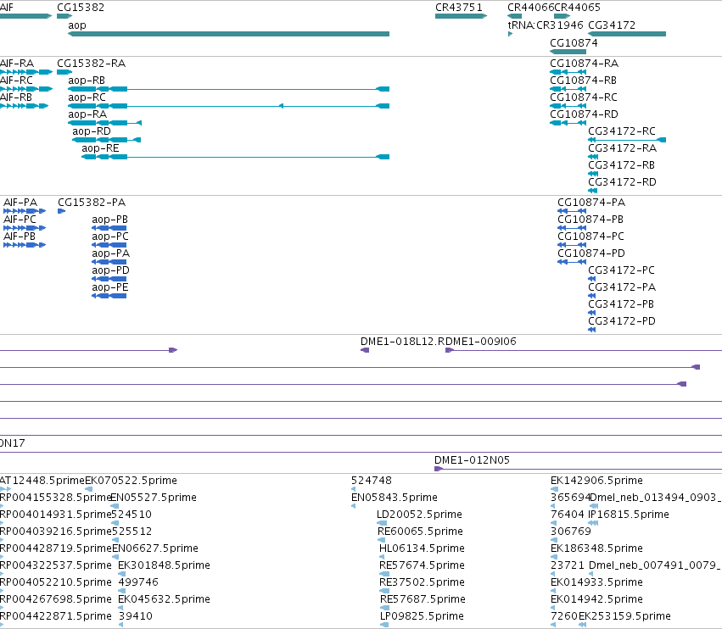
Task: Select CG34172-RD transcript
Action: point(592,191)
